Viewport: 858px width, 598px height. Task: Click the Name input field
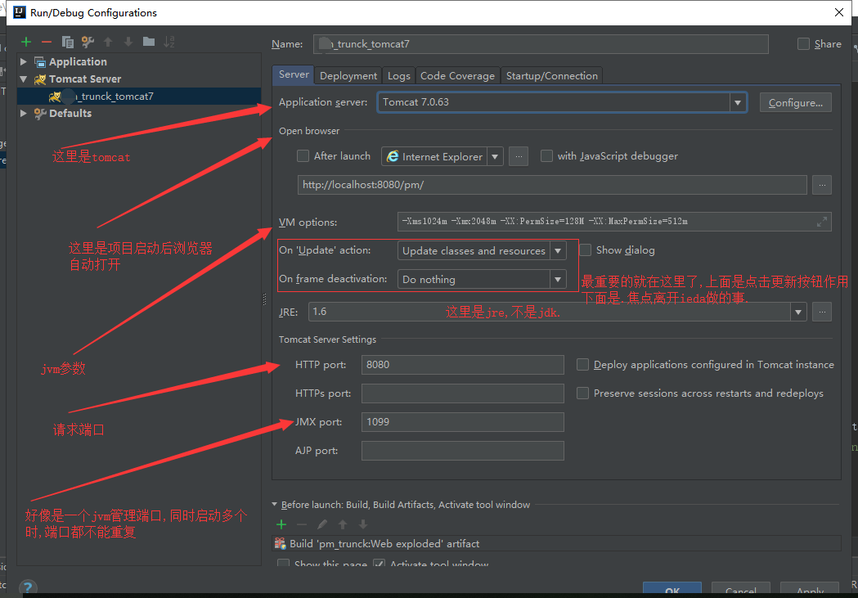541,44
